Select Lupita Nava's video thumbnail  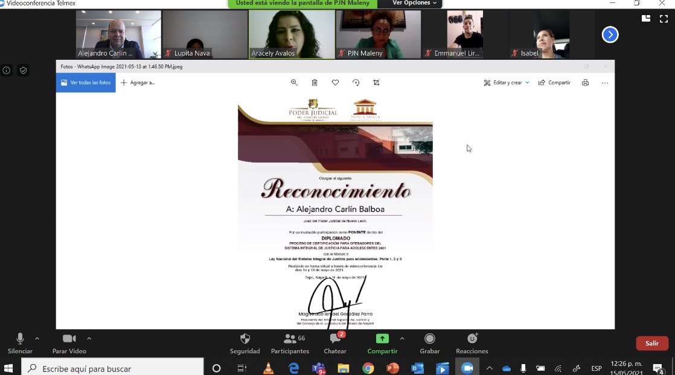(x=205, y=34)
